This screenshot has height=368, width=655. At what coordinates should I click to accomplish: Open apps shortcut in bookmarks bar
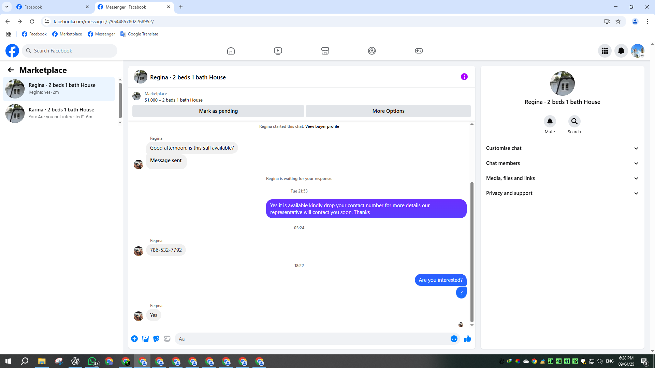[9, 34]
